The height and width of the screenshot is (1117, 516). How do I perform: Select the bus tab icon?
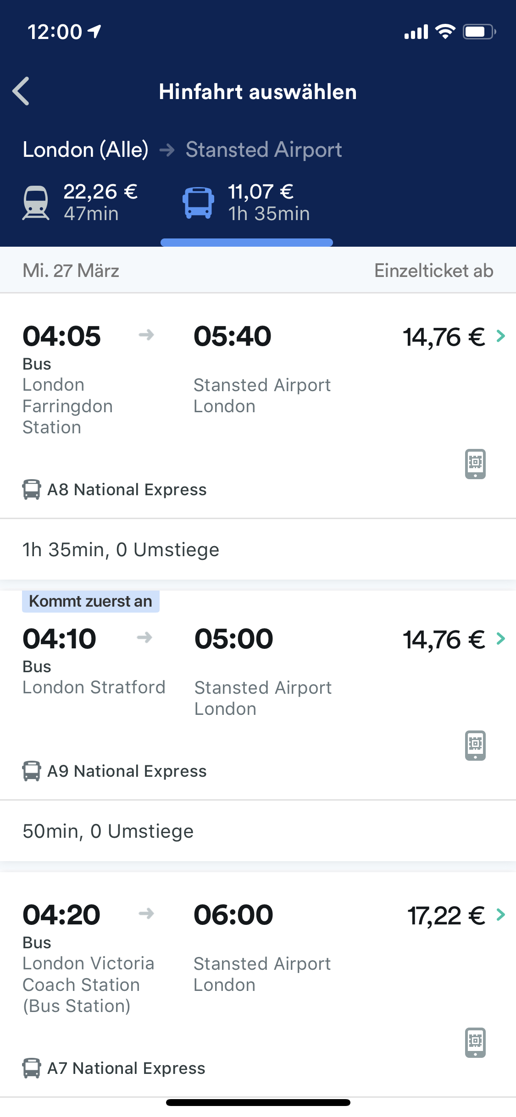198,203
